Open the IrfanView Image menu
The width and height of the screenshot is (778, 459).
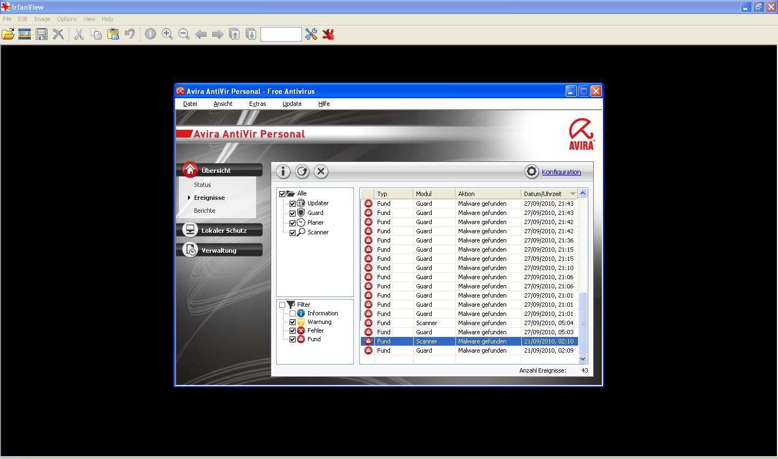click(x=42, y=19)
